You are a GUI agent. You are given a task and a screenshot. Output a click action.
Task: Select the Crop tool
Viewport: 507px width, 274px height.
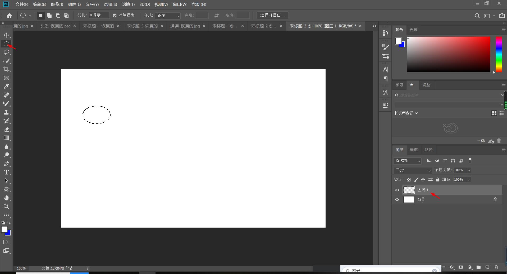(6, 69)
